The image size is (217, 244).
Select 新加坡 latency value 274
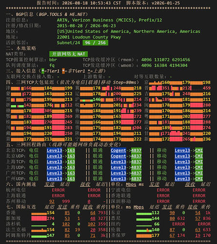[51, 219]
